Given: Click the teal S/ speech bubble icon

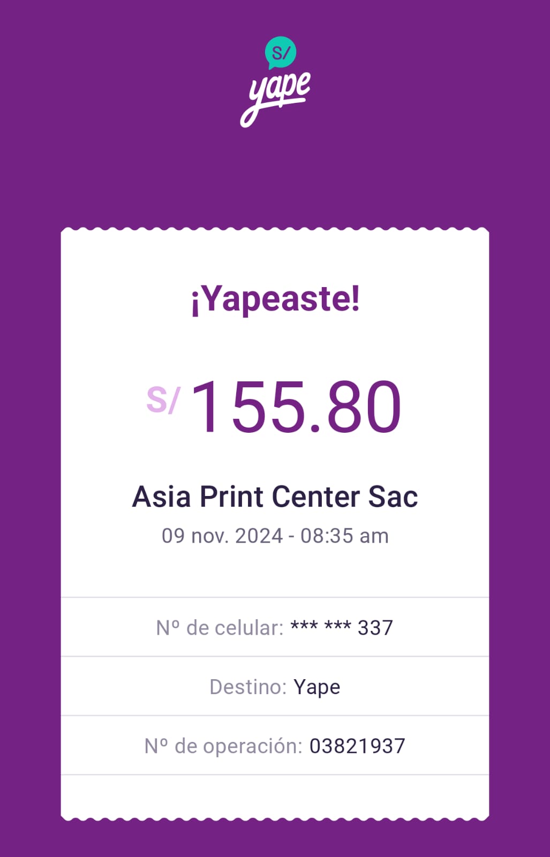Looking at the screenshot, I should 280,52.
